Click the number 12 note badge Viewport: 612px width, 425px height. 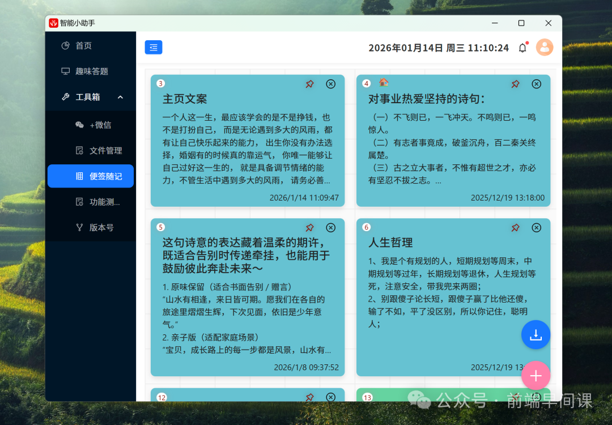[x=161, y=397]
